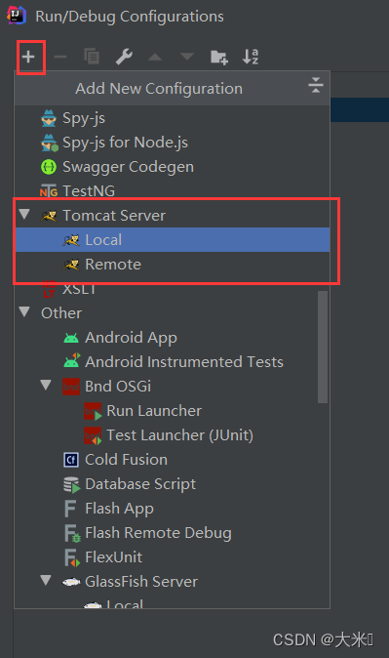389x658 pixels.
Task: Click the Edit Templates wrench icon
Action: (124, 57)
